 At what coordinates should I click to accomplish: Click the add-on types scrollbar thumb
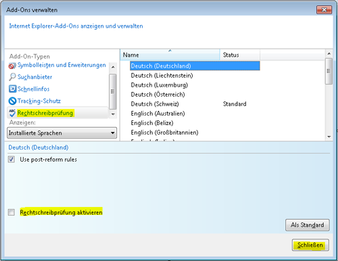click(113, 91)
